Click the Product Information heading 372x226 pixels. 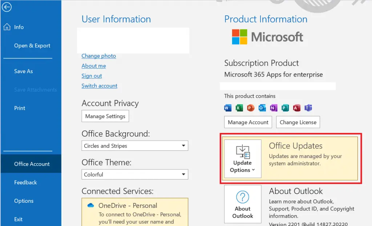266,19
